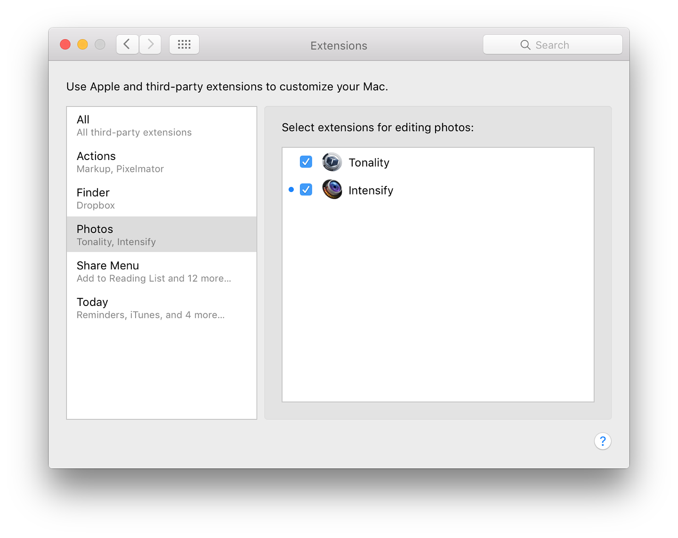This screenshot has width=678, height=538.
Task: Click the magnifying glass search icon
Action: click(525, 45)
